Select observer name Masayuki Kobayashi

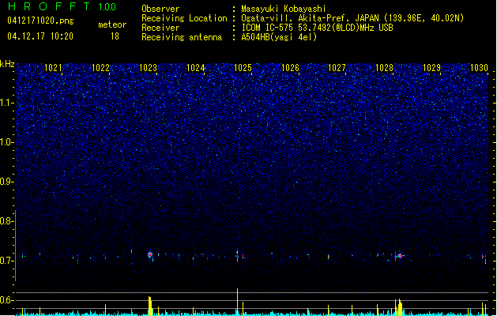pos(284,9)
